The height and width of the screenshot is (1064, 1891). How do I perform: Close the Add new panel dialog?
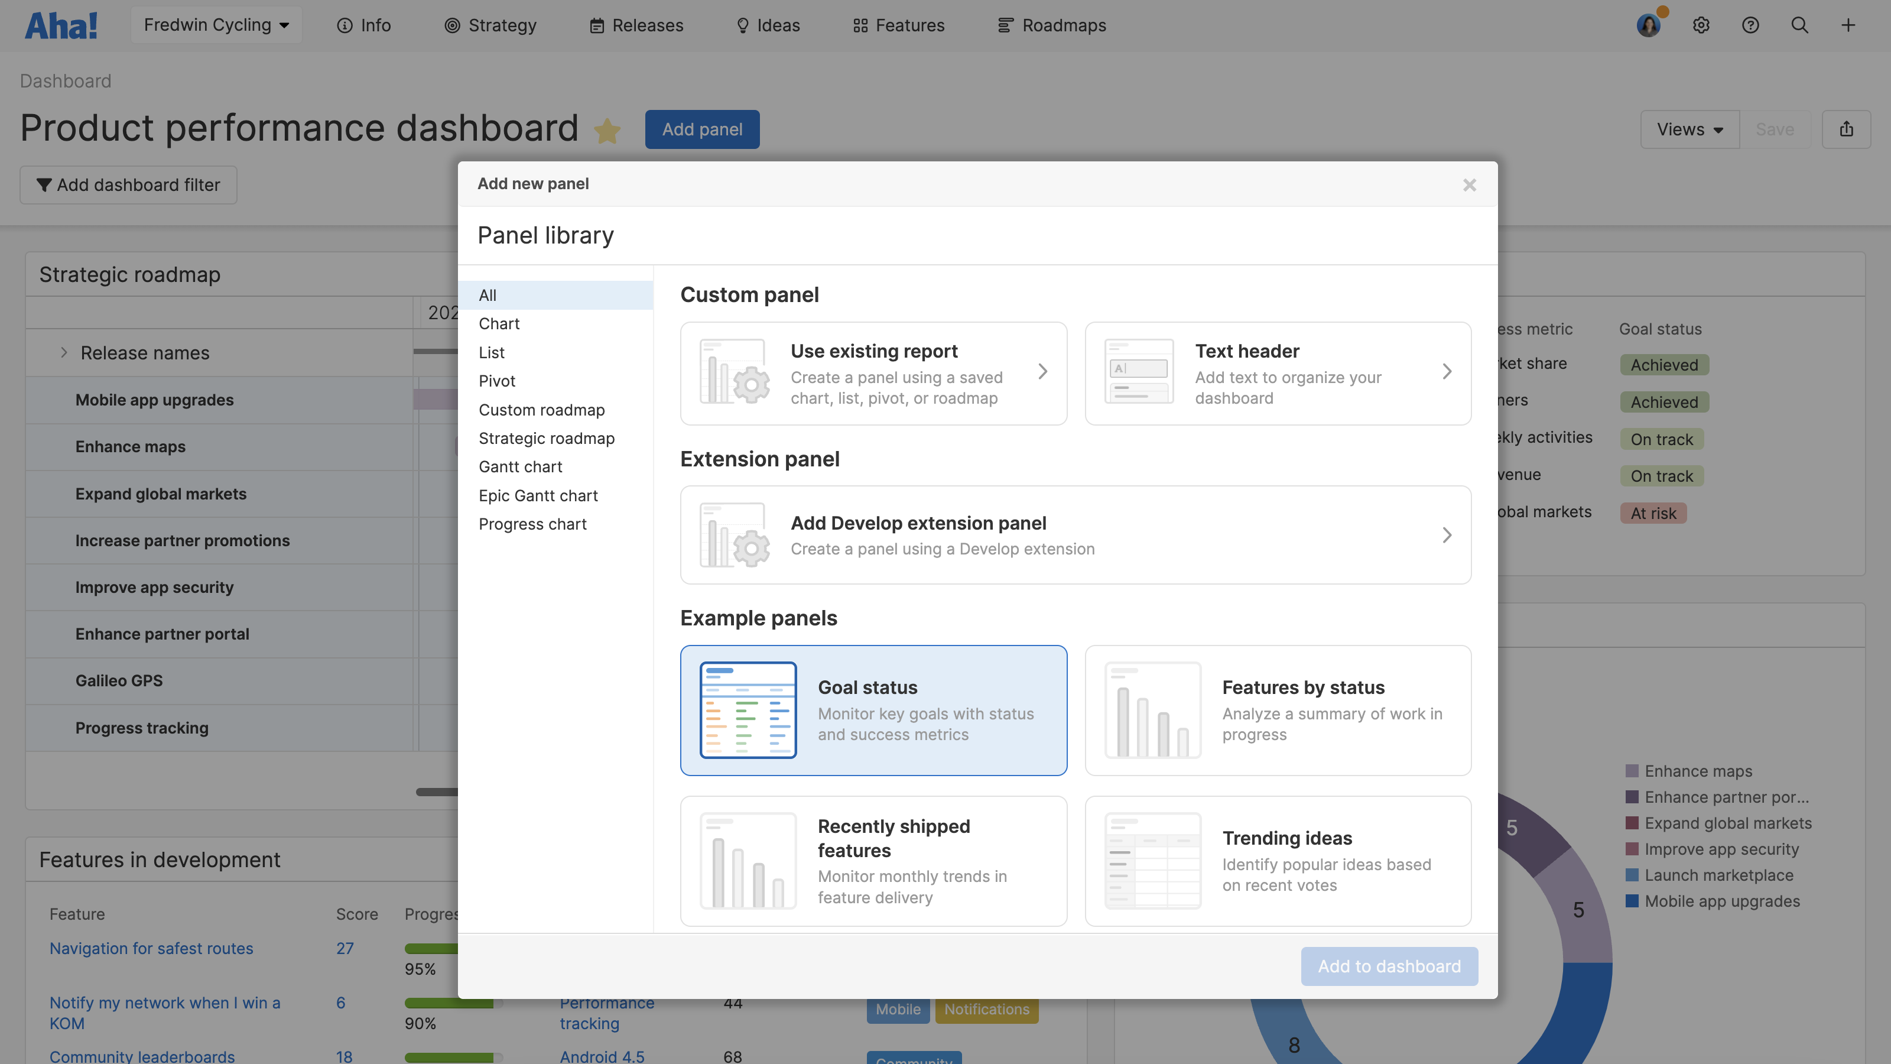(1469, 184)
